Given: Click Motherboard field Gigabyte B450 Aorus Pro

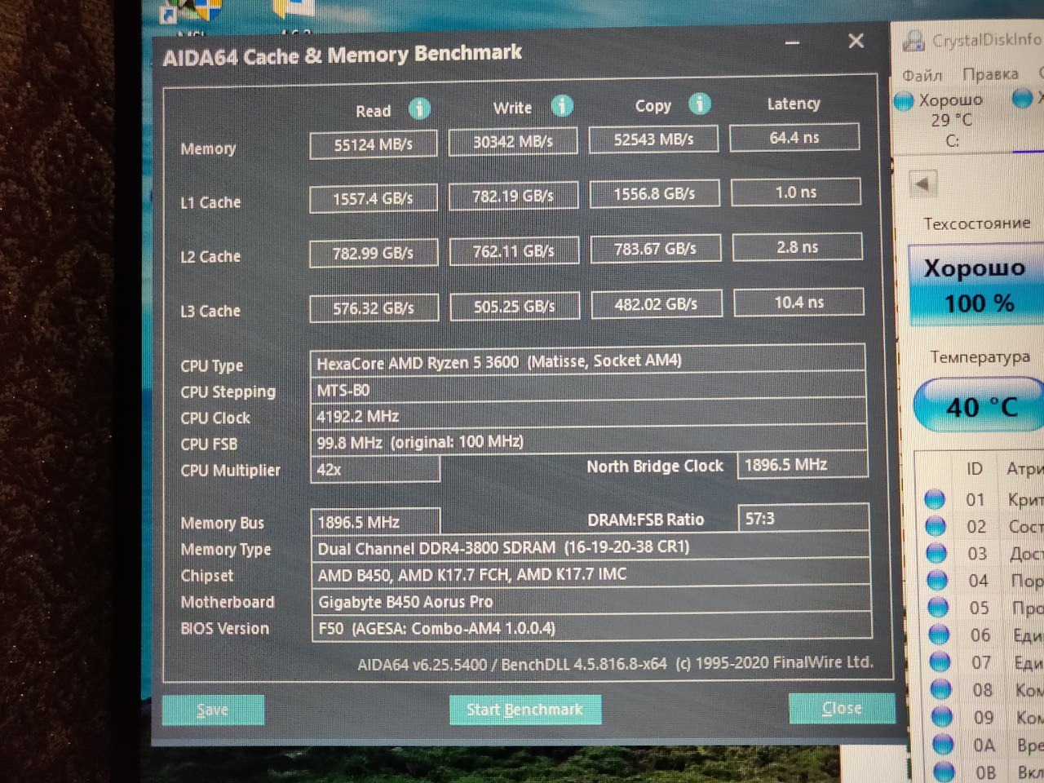Looking at the screenshot, I should (x=591, y=600).
